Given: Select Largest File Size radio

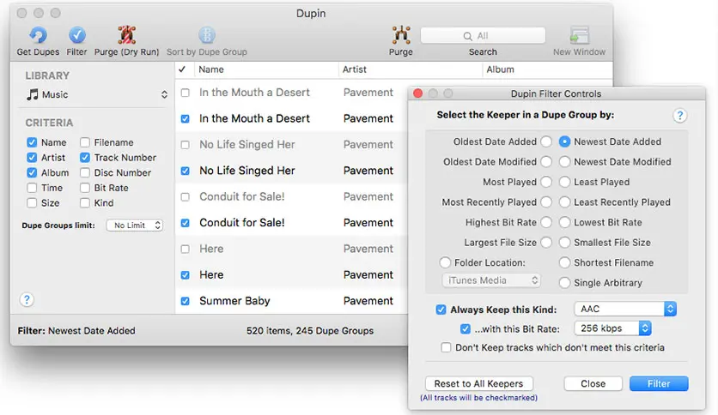Looking at the screenshot, I should coord(546,243).
